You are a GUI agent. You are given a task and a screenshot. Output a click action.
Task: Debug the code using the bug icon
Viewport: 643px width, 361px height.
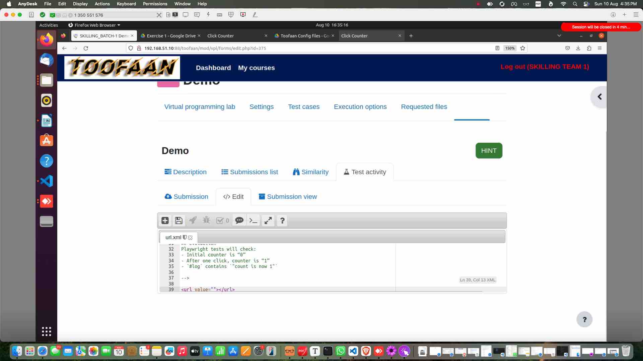tap(206, 221)
